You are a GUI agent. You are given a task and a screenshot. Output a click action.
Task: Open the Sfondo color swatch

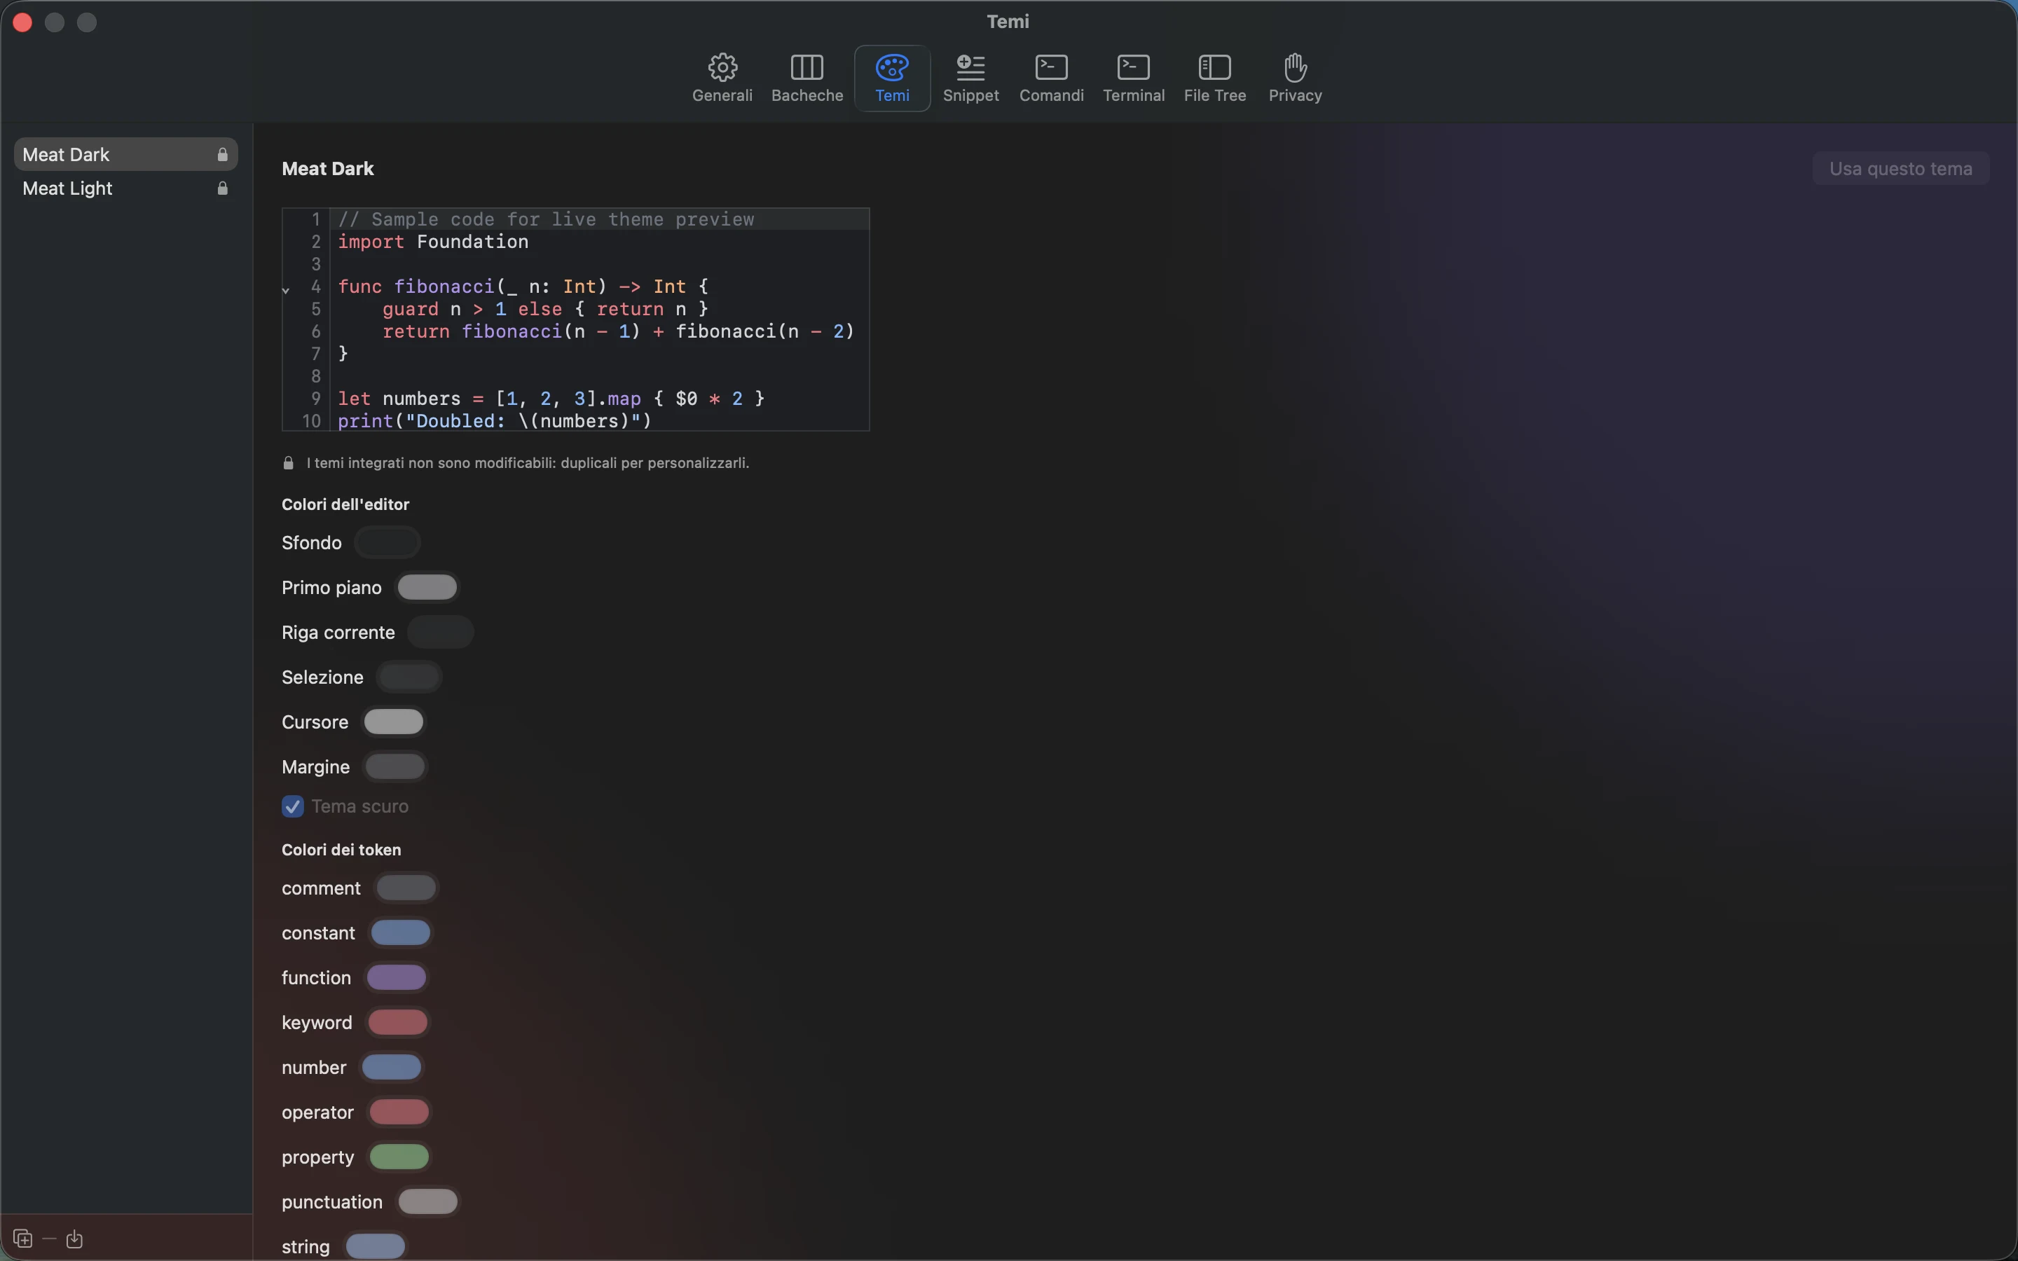[387, 543]
